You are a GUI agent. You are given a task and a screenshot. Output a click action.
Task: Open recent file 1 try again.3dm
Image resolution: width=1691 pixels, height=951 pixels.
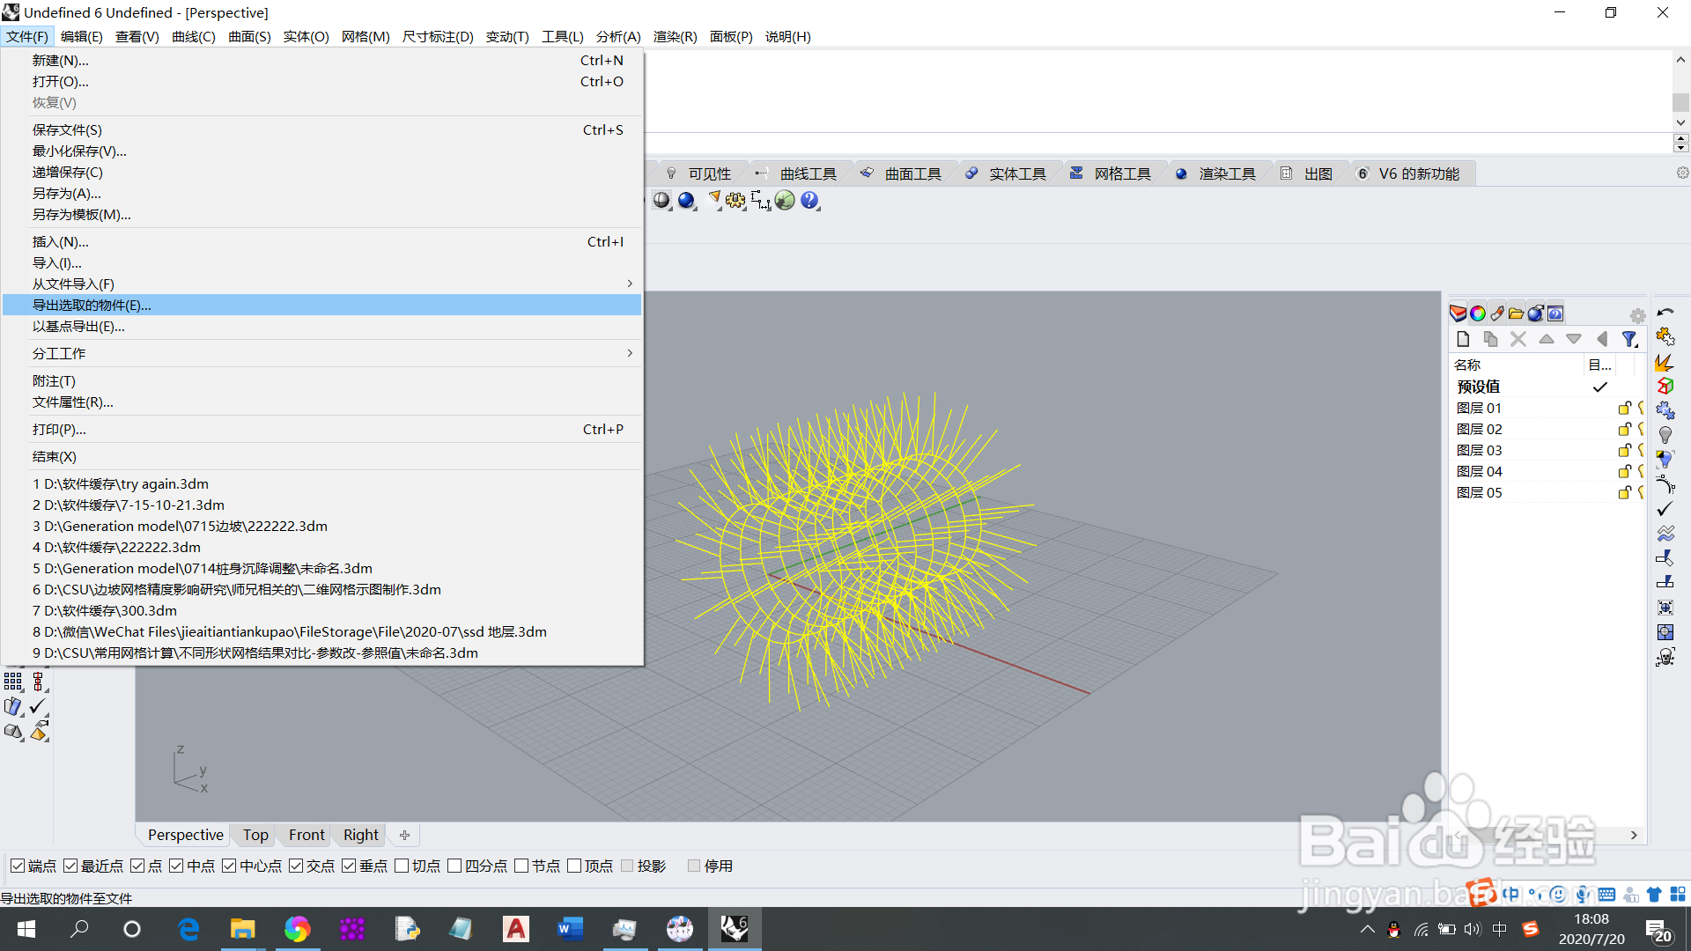[322, 484]
